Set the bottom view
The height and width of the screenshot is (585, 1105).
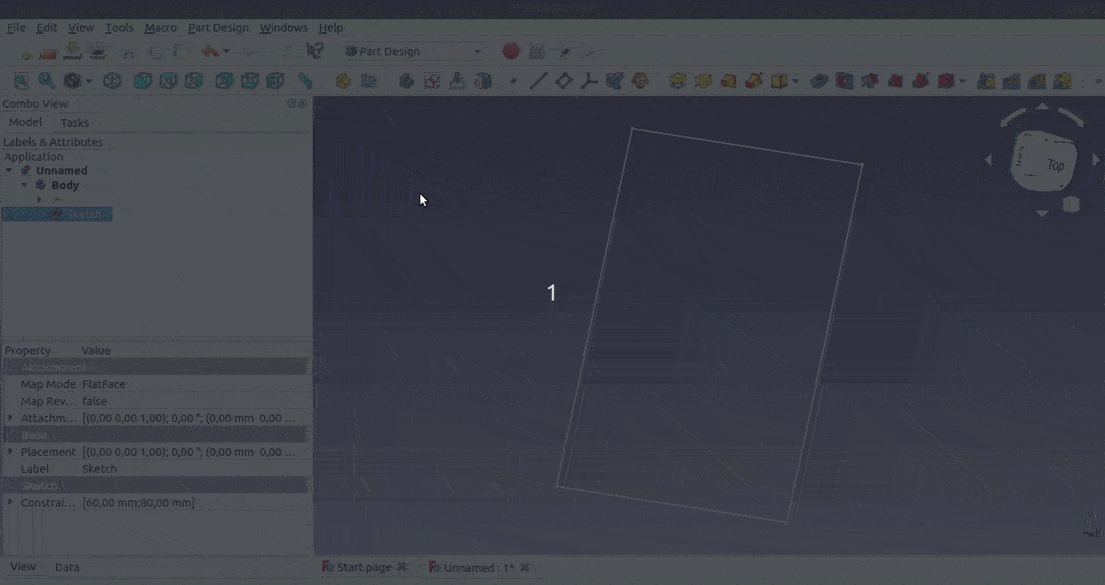coord(250,81)
